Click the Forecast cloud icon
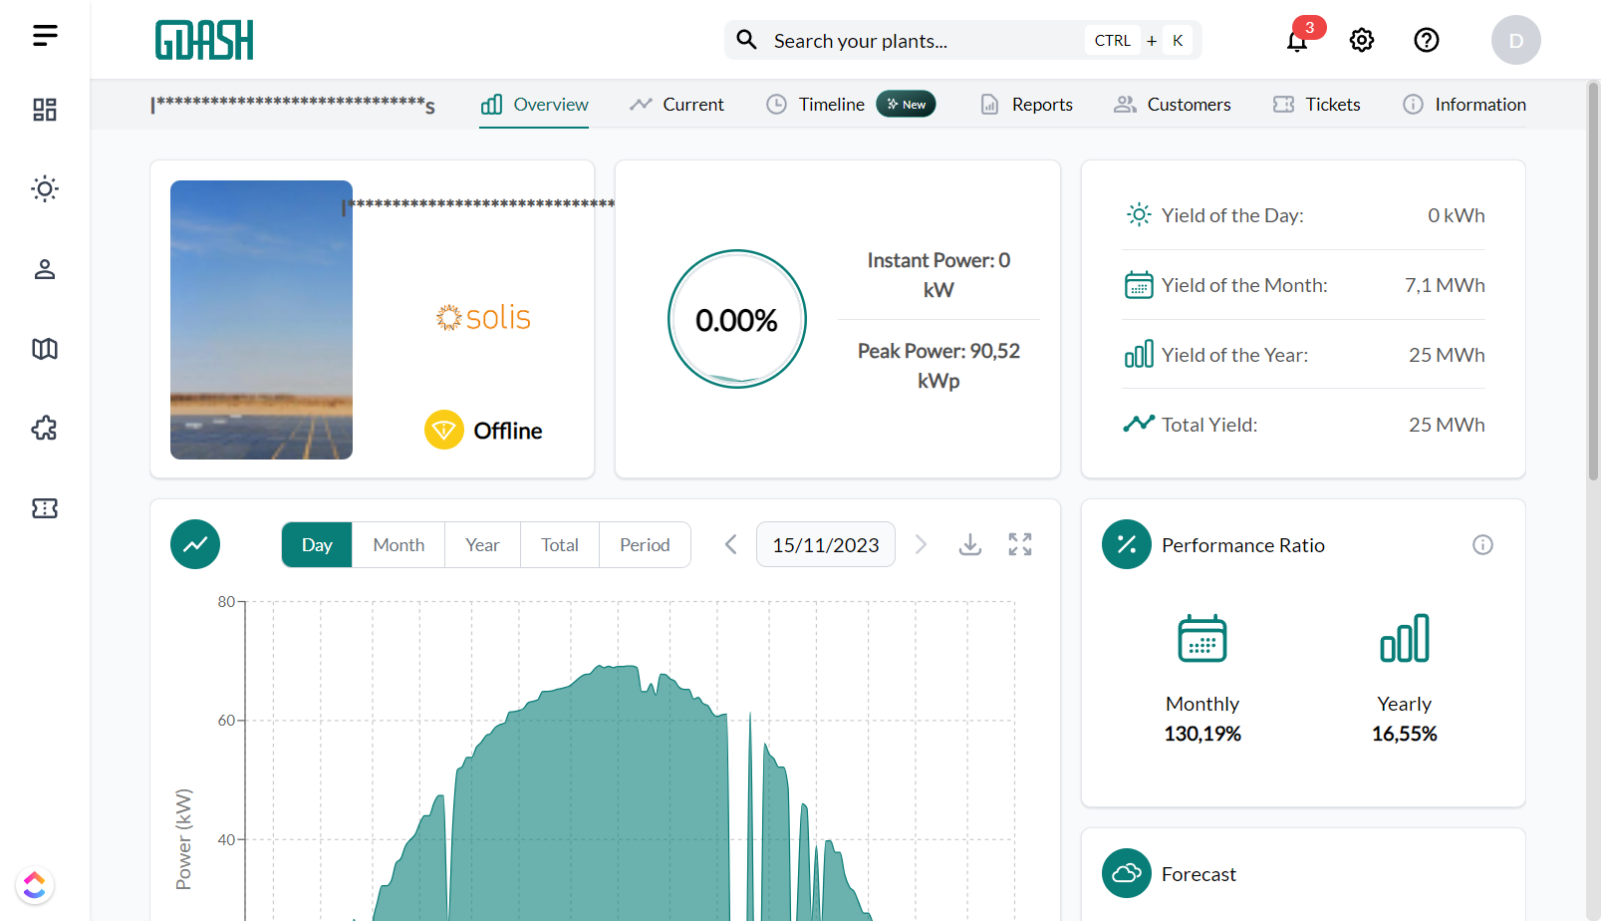Image resolution: width=1601 pixels, height=921 pixels. pos(1127,873)
